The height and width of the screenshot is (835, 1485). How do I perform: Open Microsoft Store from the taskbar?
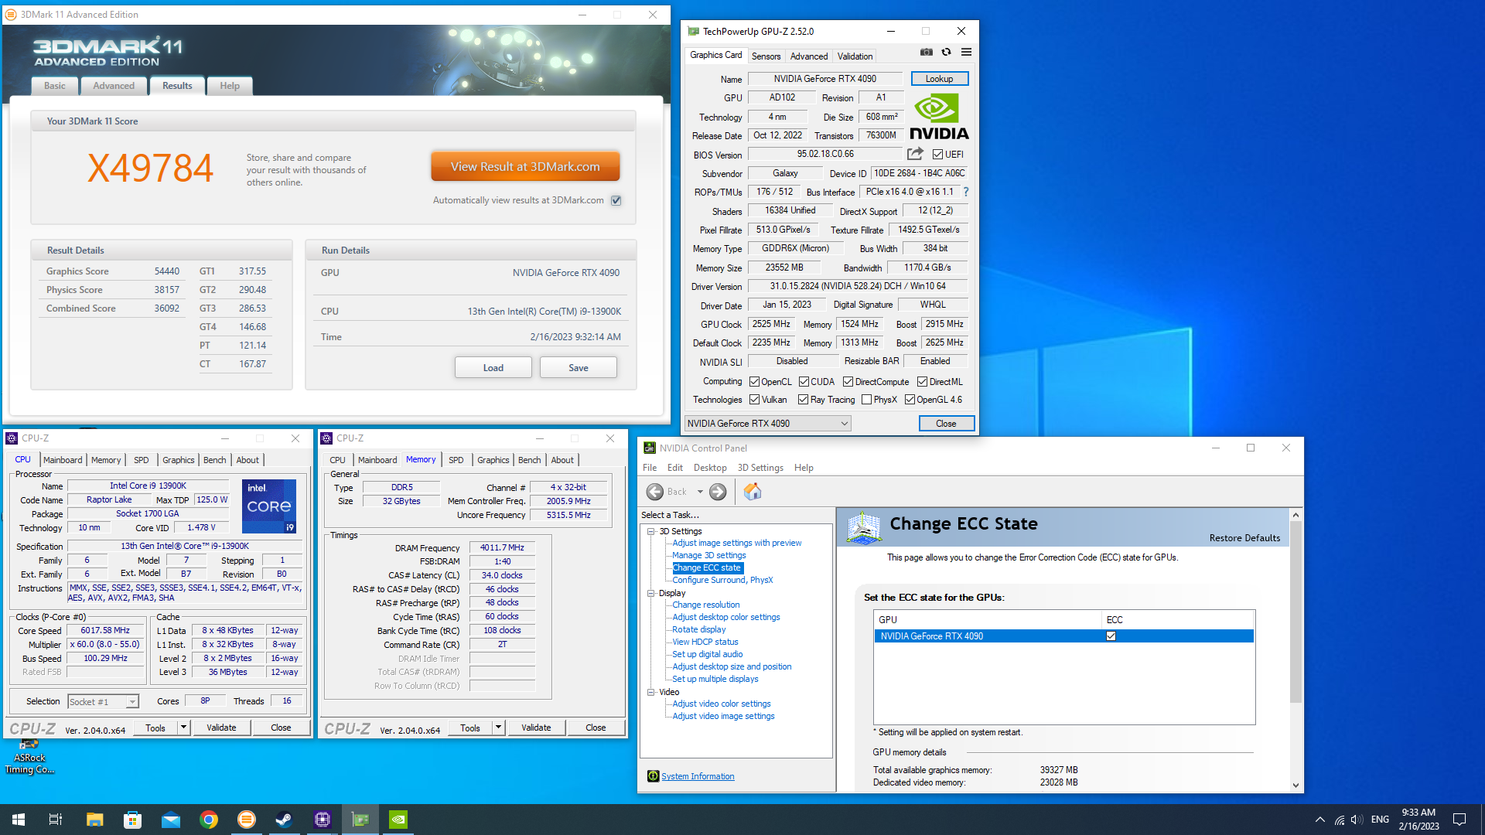coord(132,820)
